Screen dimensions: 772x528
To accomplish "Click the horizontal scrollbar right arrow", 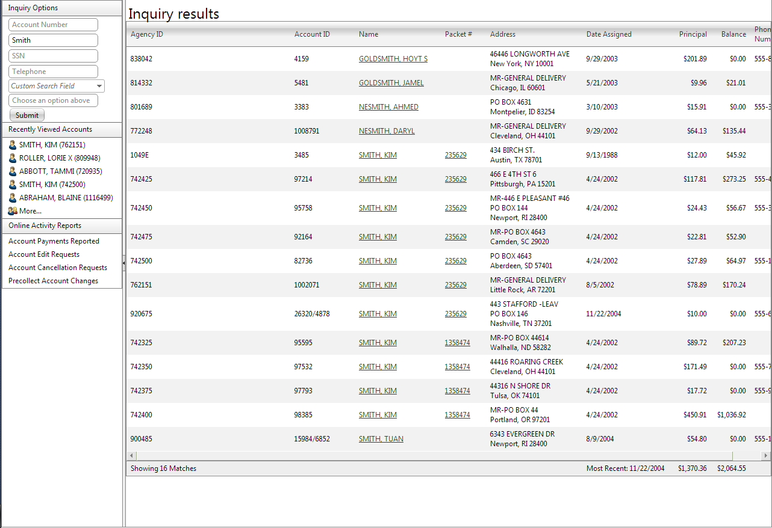I will tap(766, 456).
